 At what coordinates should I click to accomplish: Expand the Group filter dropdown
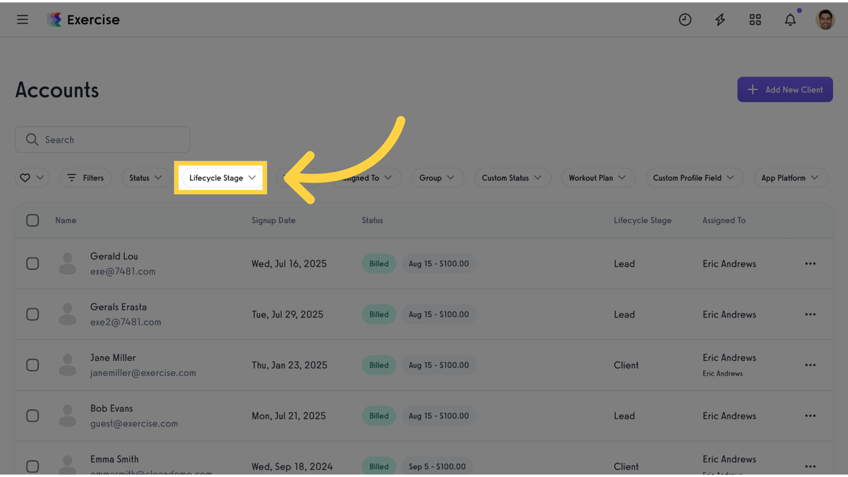[438, 178]
